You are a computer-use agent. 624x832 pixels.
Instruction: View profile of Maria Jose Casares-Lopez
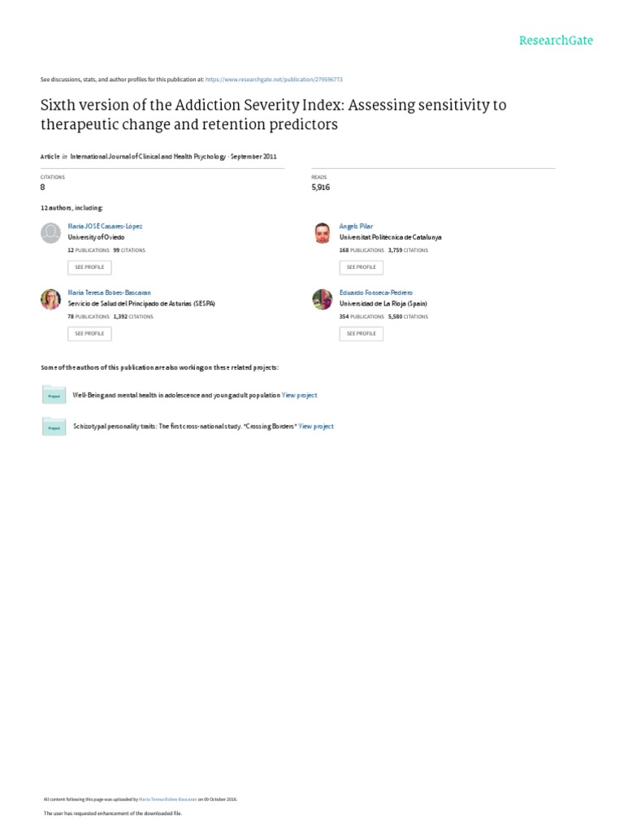(x=89, y=267)
